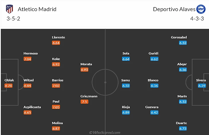Open Morata's player name
Image resolution: width=209 pixels, height=135 pixels.
pos(86,64)
